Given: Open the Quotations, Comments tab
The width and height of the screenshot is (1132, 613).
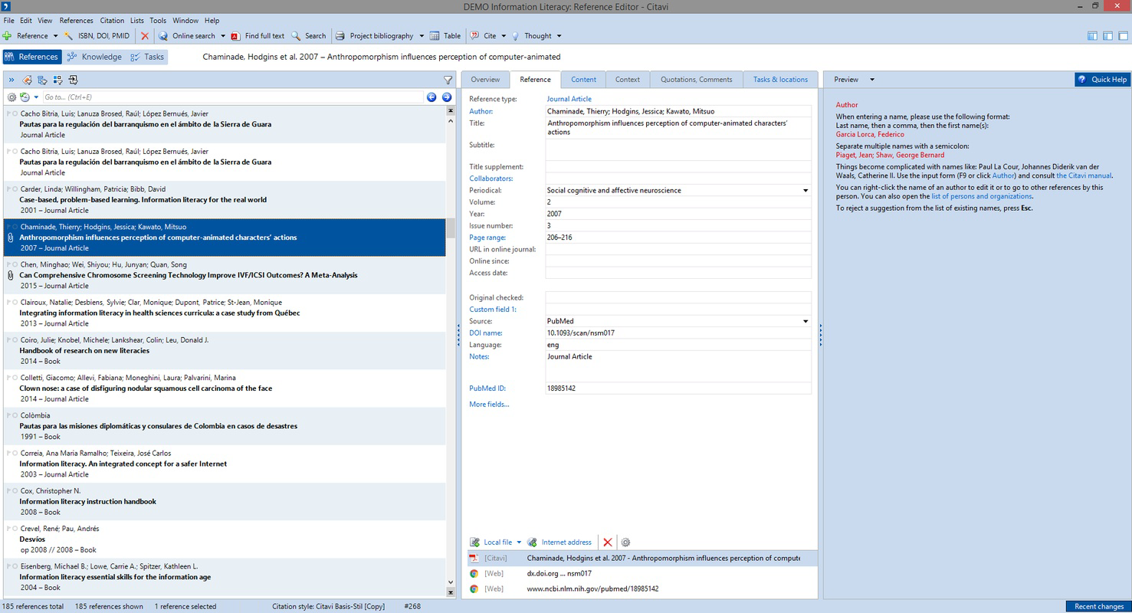Looking at the screenshot, I should 697,80.
